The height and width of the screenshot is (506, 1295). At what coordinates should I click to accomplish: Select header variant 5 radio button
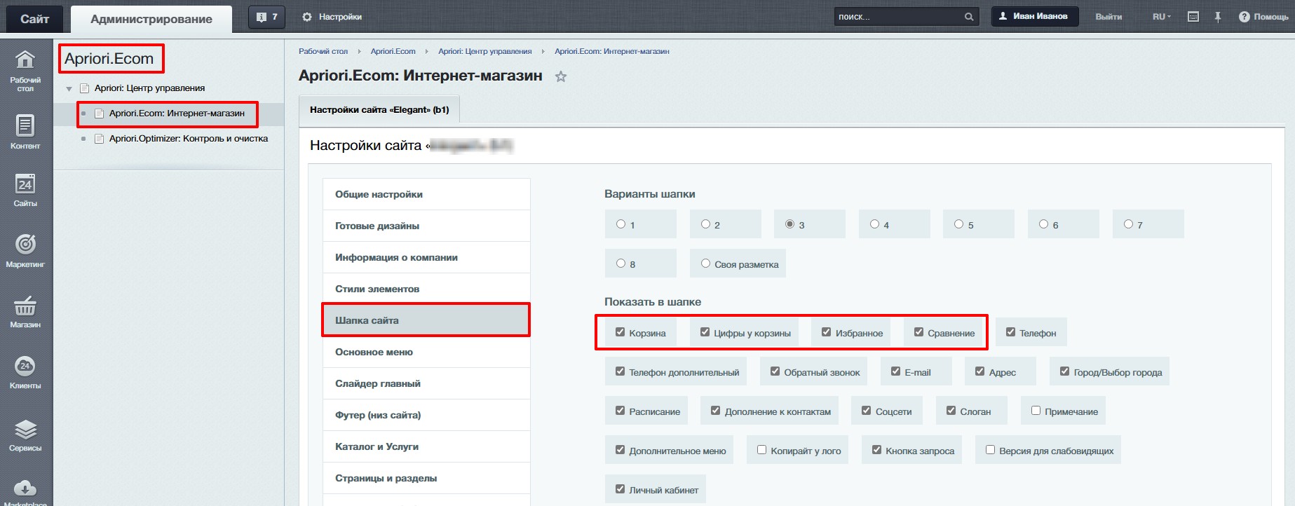pos(958,224)
